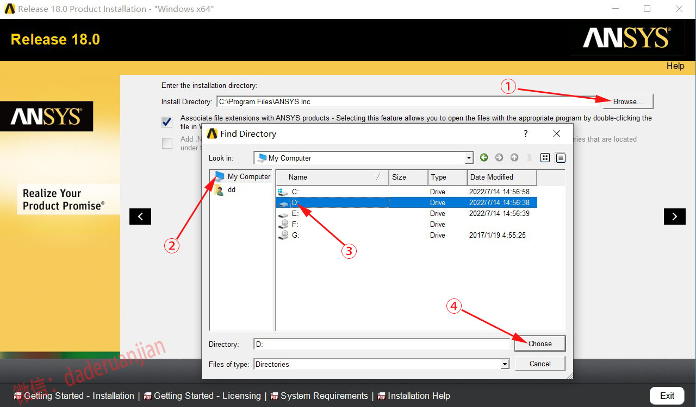Click the F: disc drive icon
Image resolution: width=696 pixels, height=407 pixels.
283,224
